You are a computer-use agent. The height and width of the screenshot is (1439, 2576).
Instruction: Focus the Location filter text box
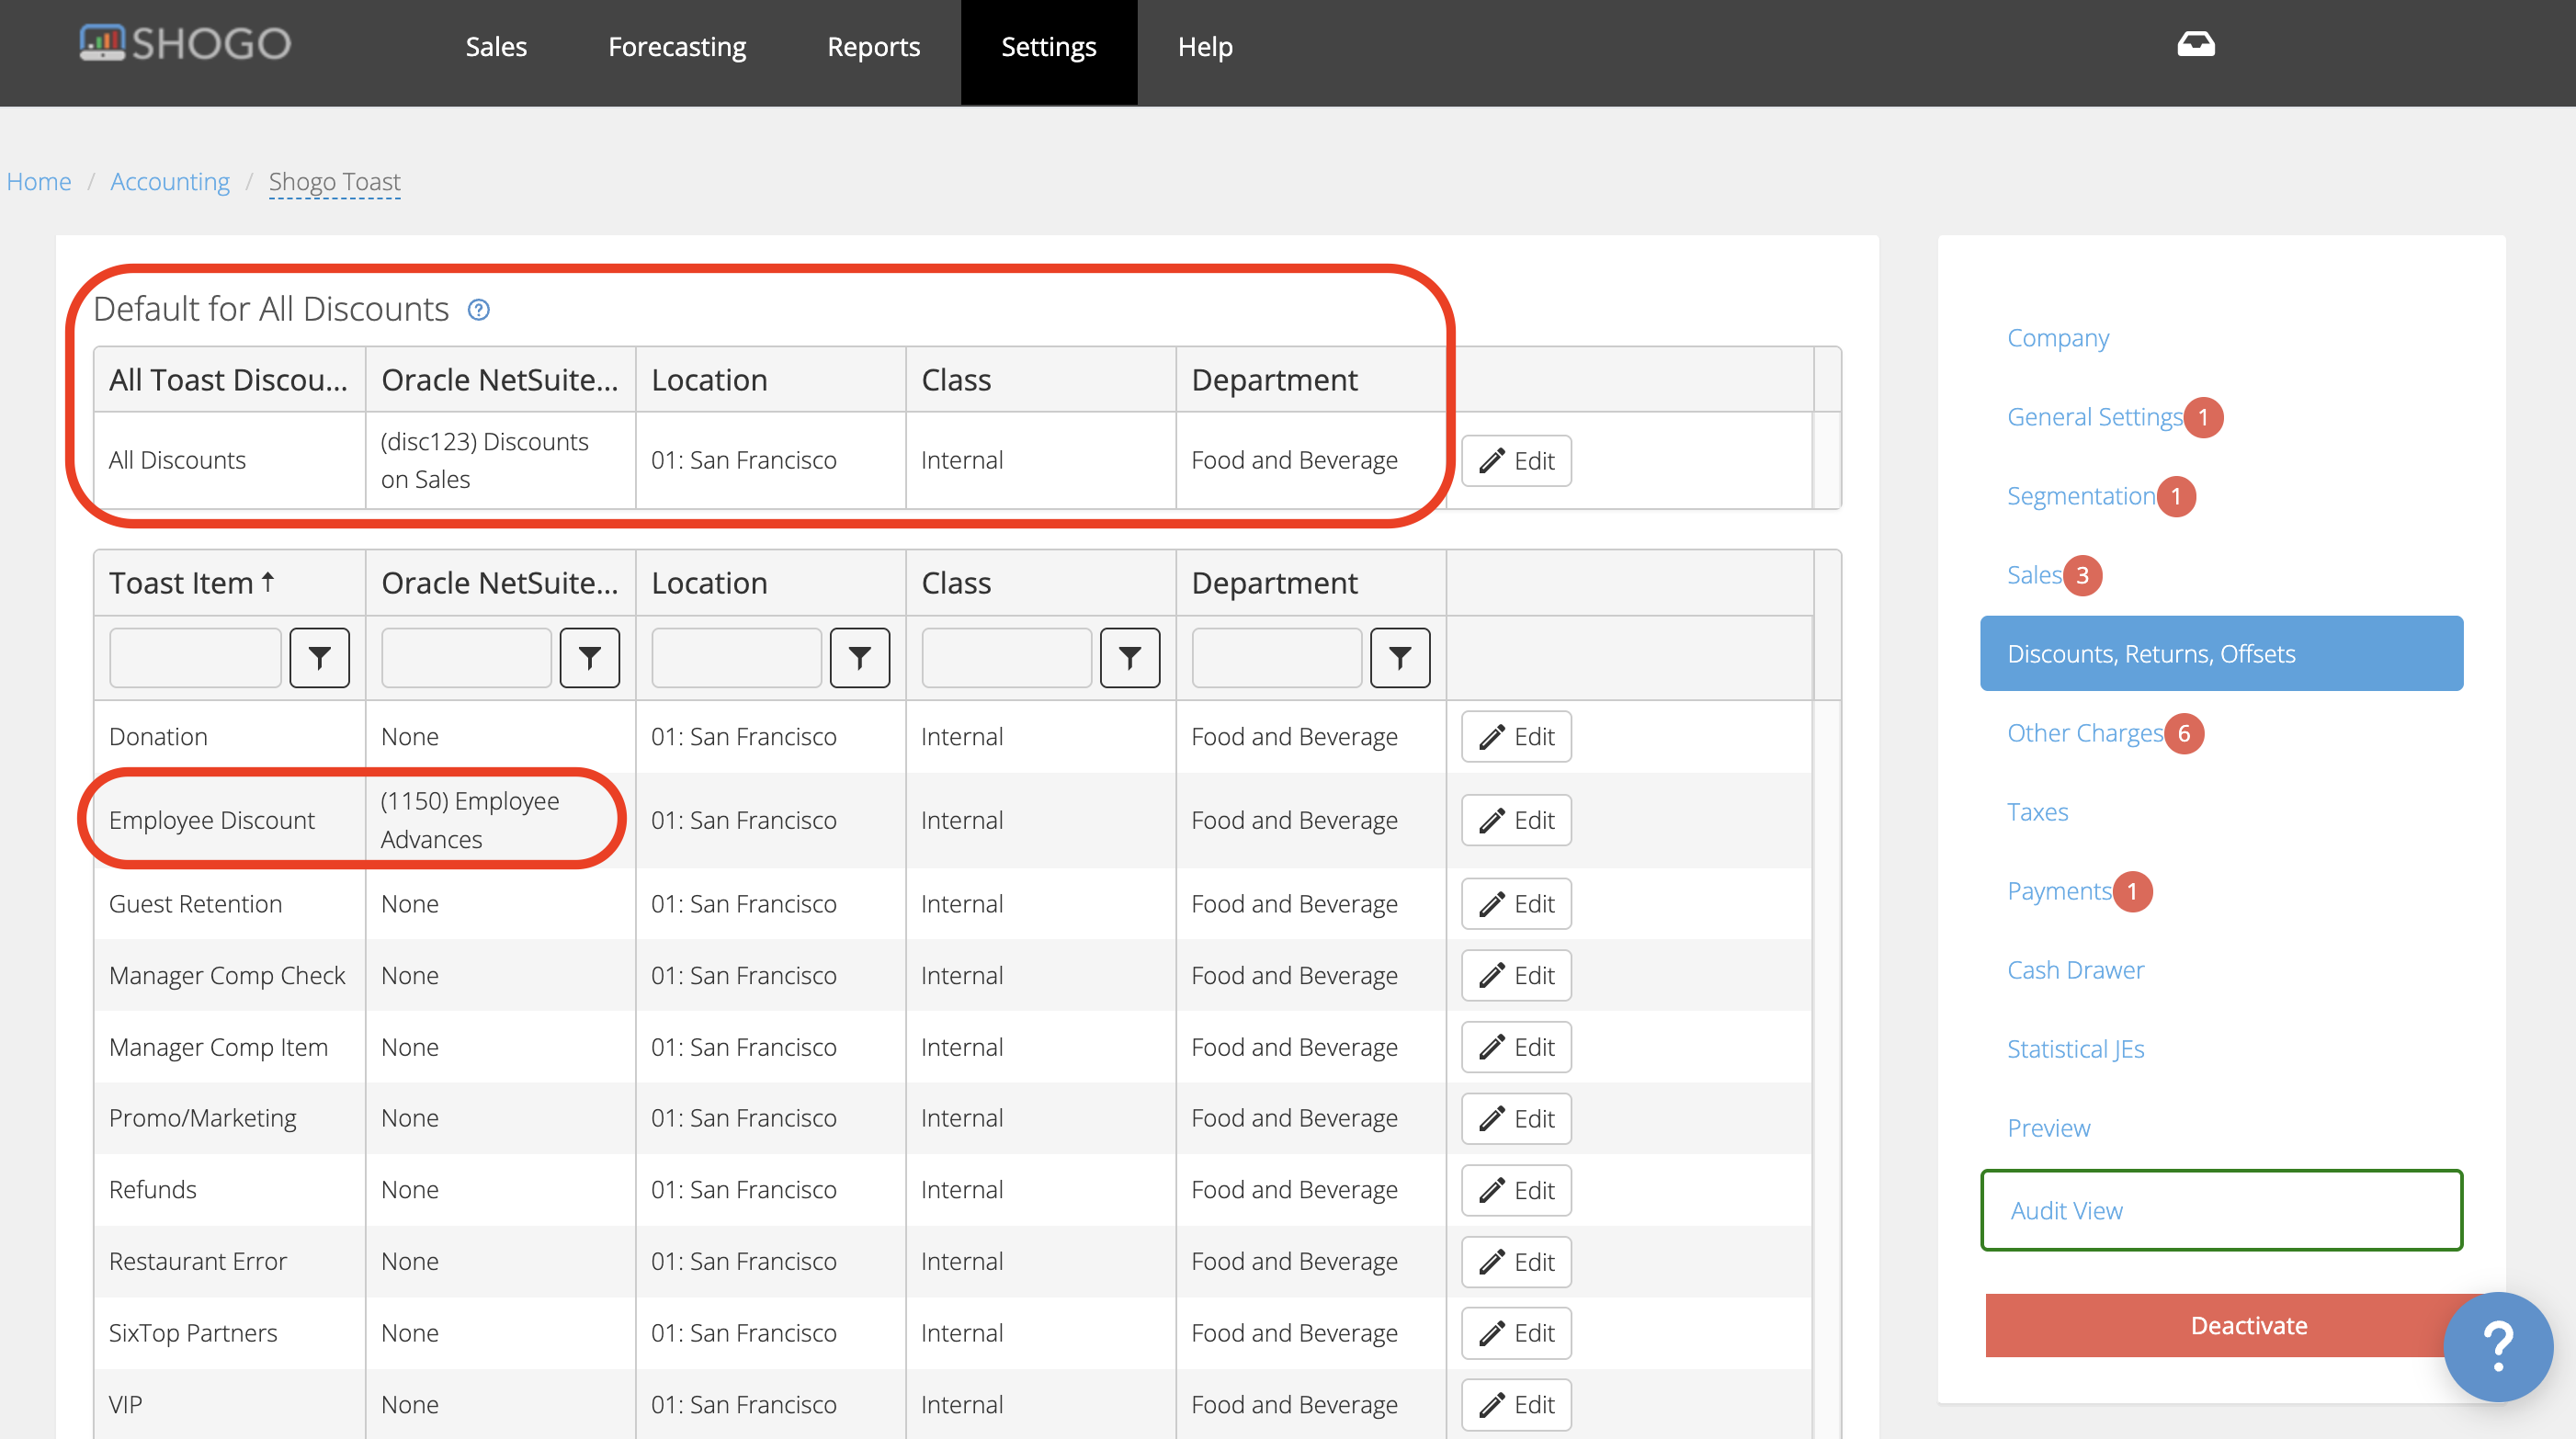(x=735, y=657)
